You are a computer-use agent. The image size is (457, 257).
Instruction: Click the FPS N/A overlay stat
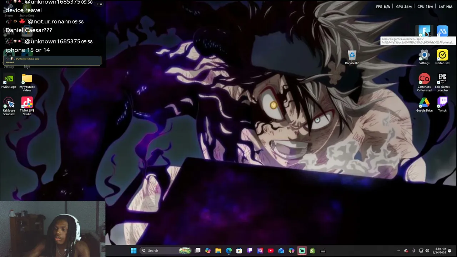[383, 7]
